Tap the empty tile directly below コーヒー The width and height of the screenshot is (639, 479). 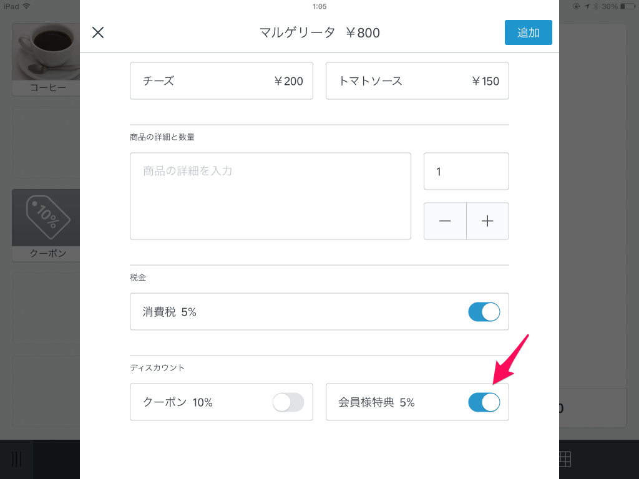click(47, 142)
